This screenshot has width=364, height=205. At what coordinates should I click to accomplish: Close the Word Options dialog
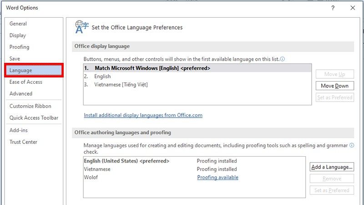(353, 8)
